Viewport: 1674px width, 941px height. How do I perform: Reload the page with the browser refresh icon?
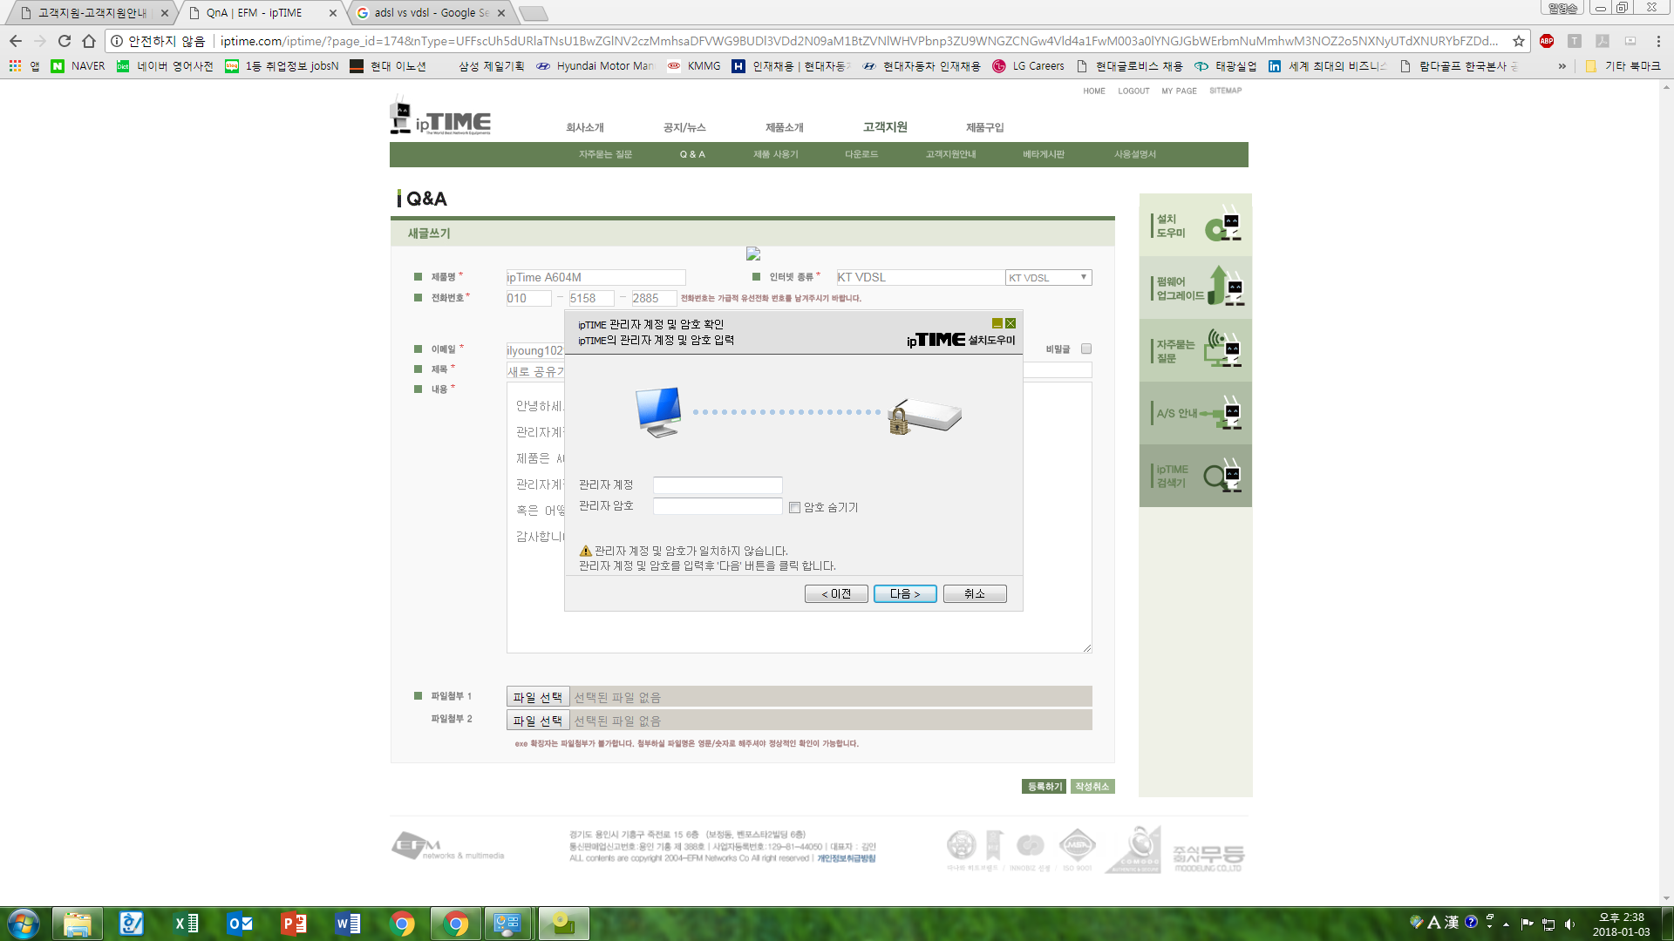pyautogui.click(x=65, y=41)
